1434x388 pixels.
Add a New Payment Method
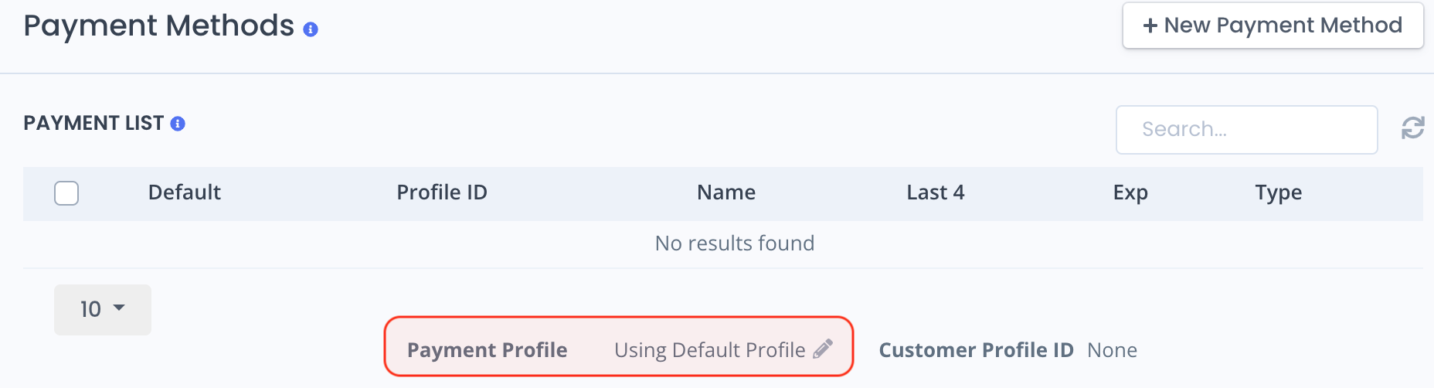1273,26
